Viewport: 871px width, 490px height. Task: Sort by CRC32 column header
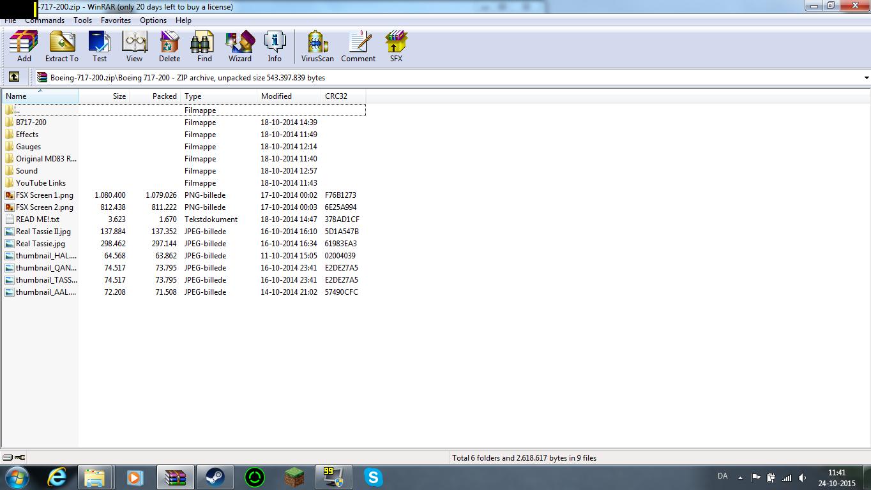coord(344,96)
